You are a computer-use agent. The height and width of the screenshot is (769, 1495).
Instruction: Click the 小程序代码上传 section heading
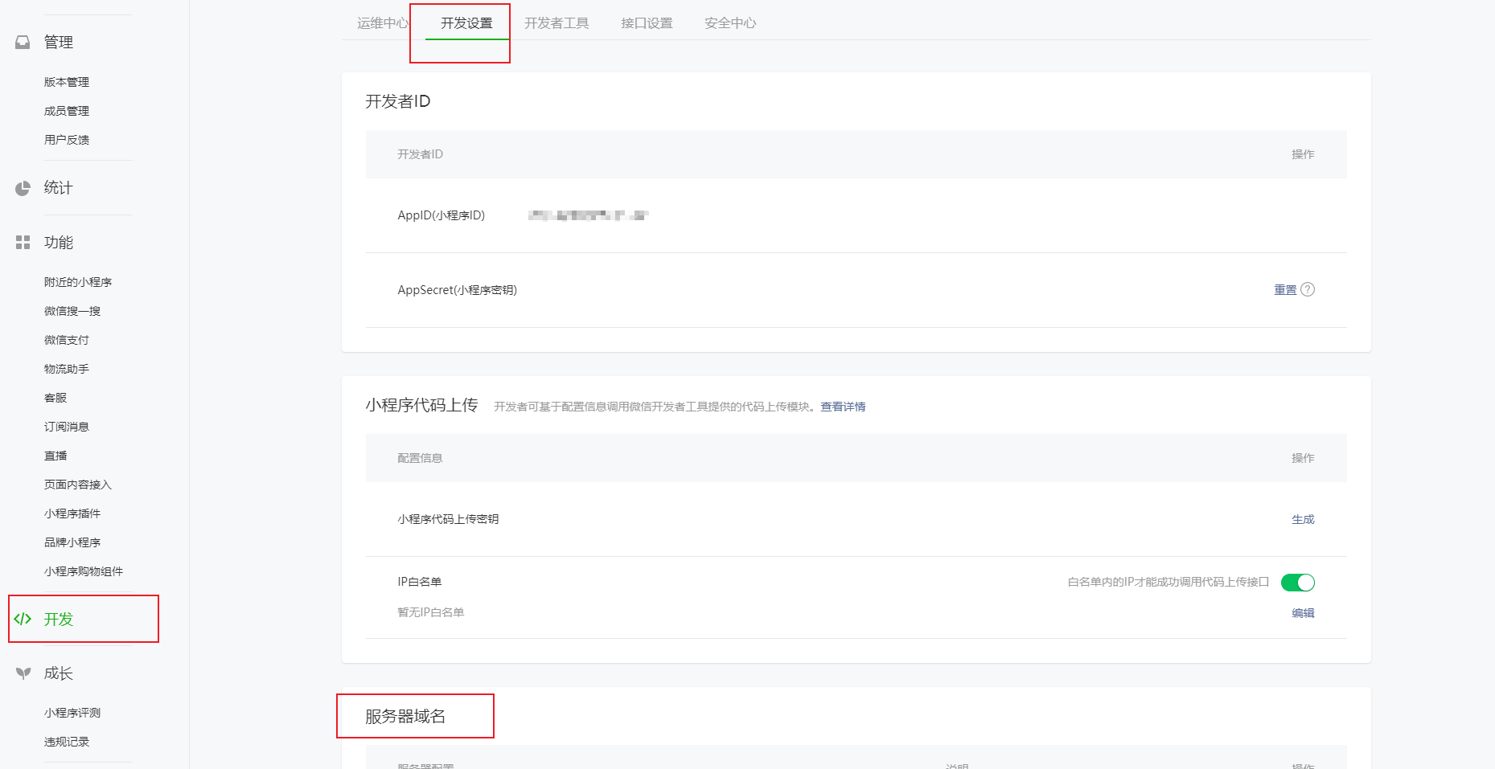[421, 405]
